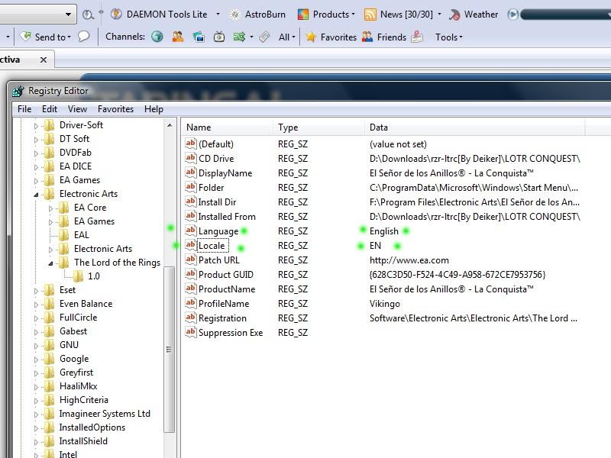Select the DVDFab folder in the tree
611x458 pixels.
click(75, 152)
